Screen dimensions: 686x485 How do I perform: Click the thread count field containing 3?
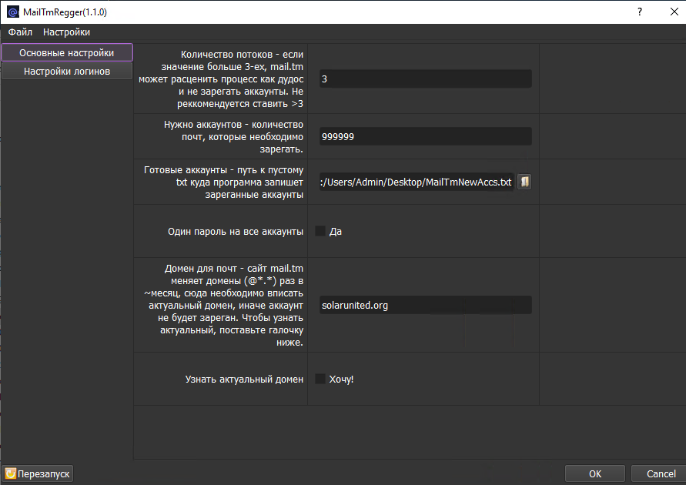click(425, 79)
